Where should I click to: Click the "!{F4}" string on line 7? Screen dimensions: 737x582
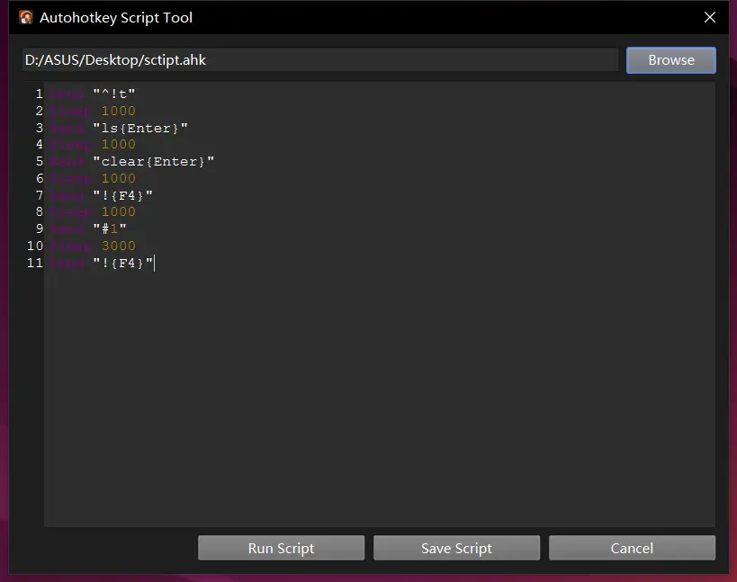pyautogui.click(x=122, y=195)
